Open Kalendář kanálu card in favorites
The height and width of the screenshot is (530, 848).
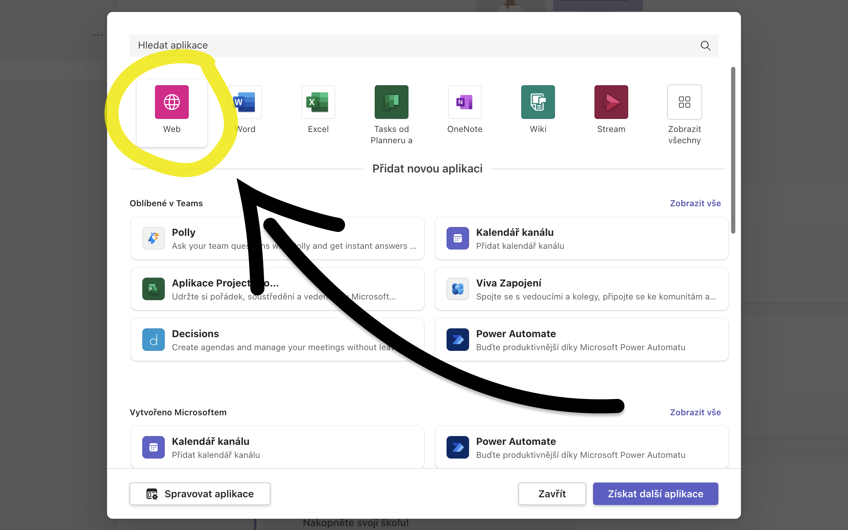pos(581,239)
